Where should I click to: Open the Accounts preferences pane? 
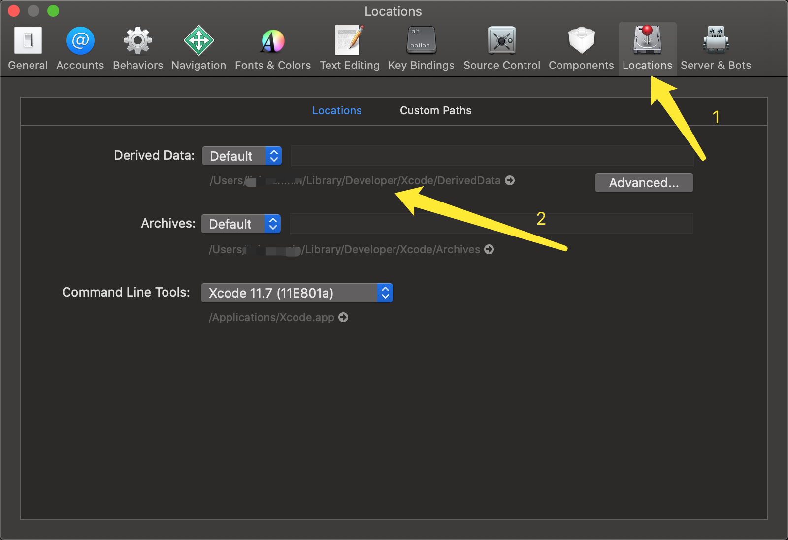tap(80, 48)
